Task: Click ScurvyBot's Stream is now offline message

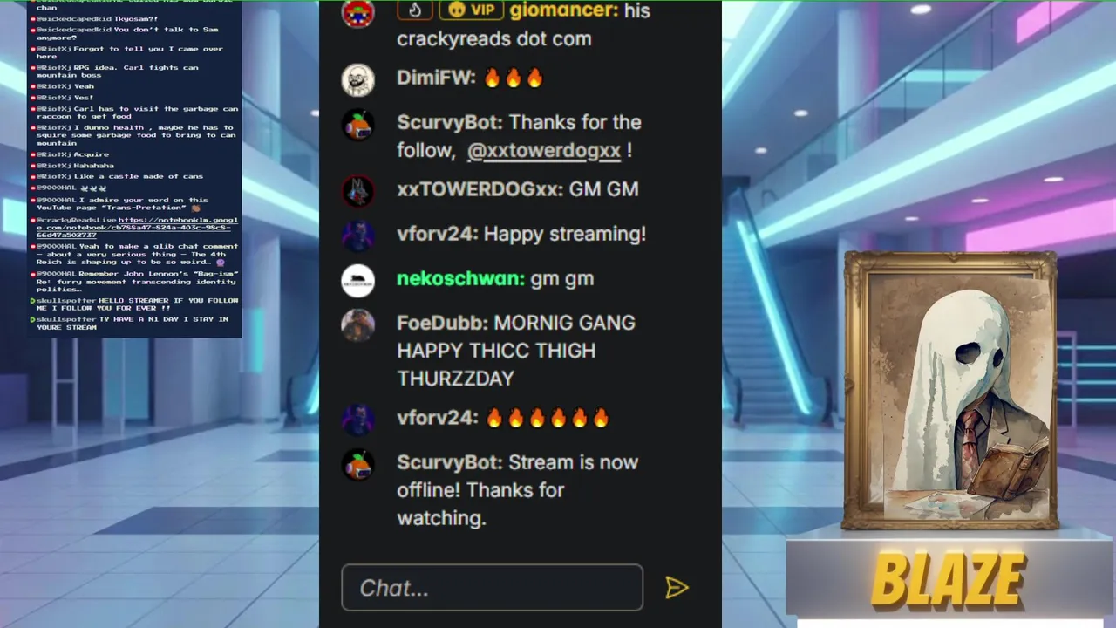Action: tap(517, 490)
